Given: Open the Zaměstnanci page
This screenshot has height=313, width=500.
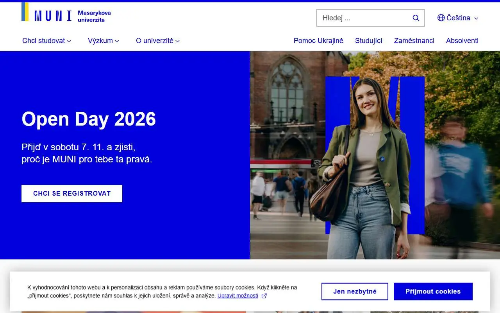Looking at the screenshot, I should point(414,41).
